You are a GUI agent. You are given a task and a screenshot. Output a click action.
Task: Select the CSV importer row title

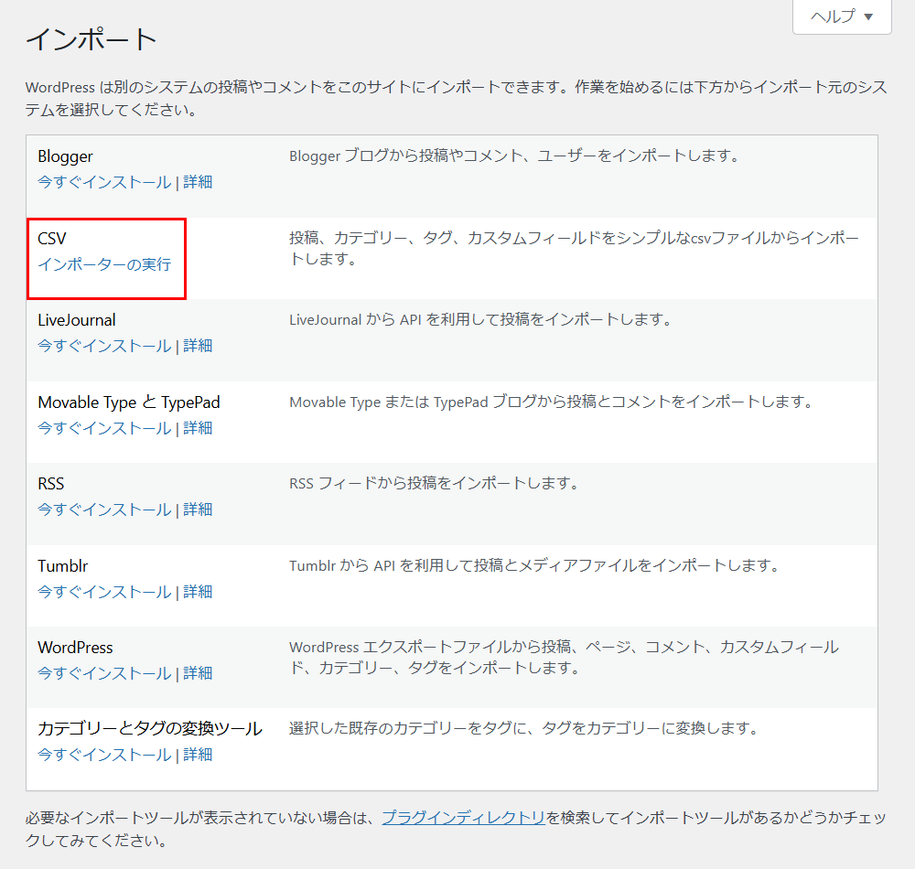(x=49, y=237)
